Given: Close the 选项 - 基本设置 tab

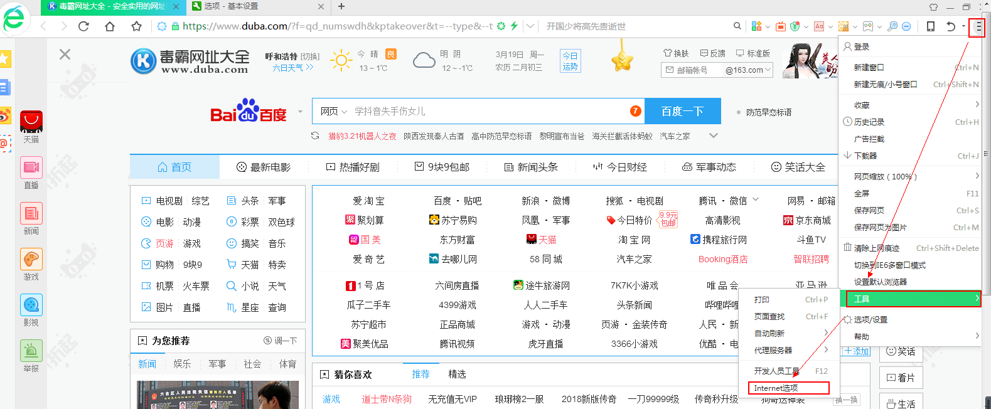Looking at the screenshot, I should 321,6.
